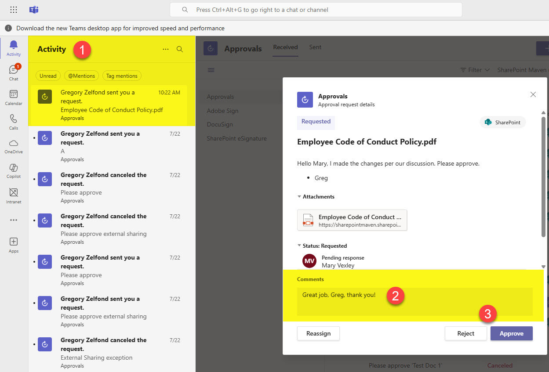Toggle the Unread filter chip
Viewport: 549px width, 372px height.
(x=48, y=76)
